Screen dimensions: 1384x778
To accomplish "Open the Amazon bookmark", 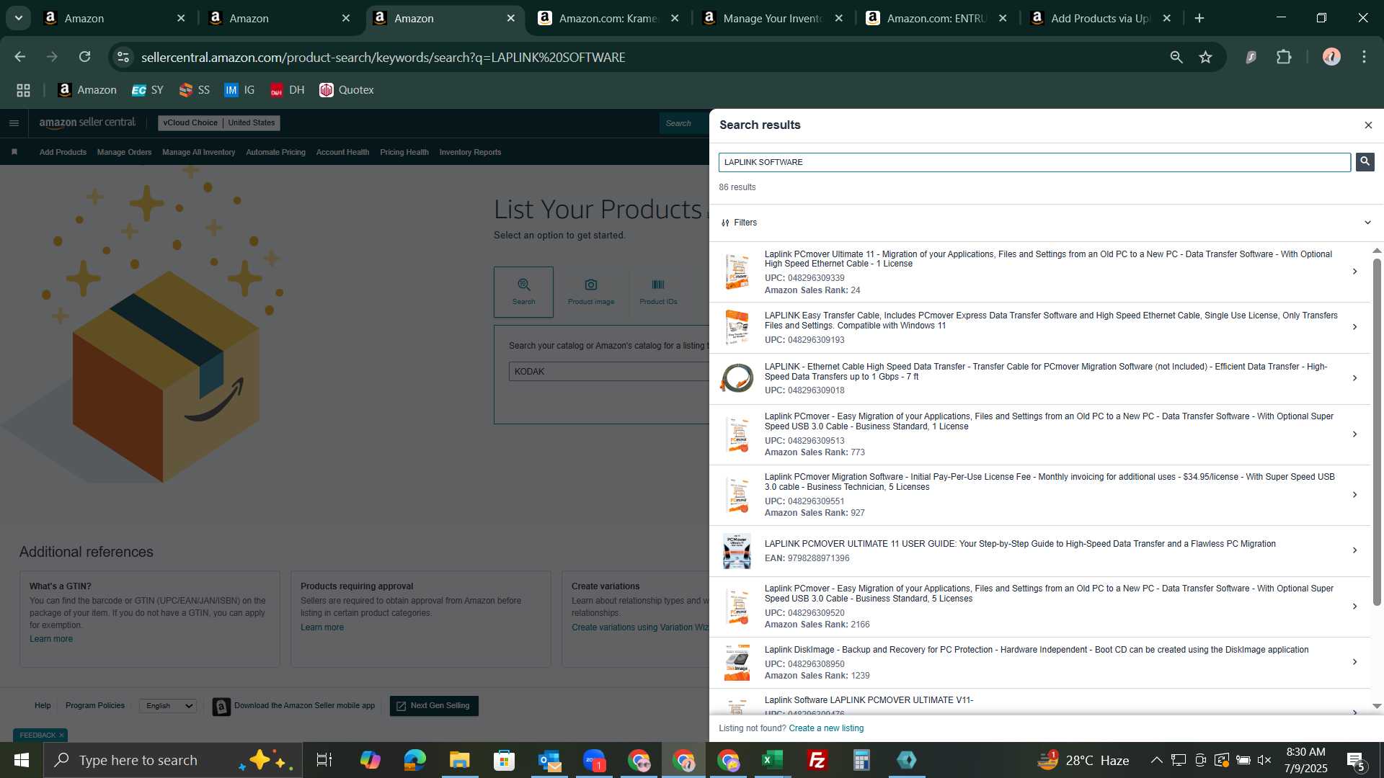I will [x=87, y=90].
